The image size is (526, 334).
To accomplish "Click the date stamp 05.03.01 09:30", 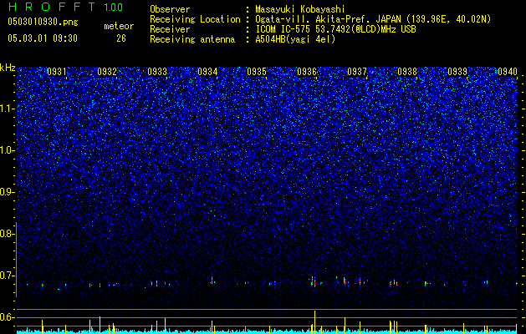I will tap(43, 38).
